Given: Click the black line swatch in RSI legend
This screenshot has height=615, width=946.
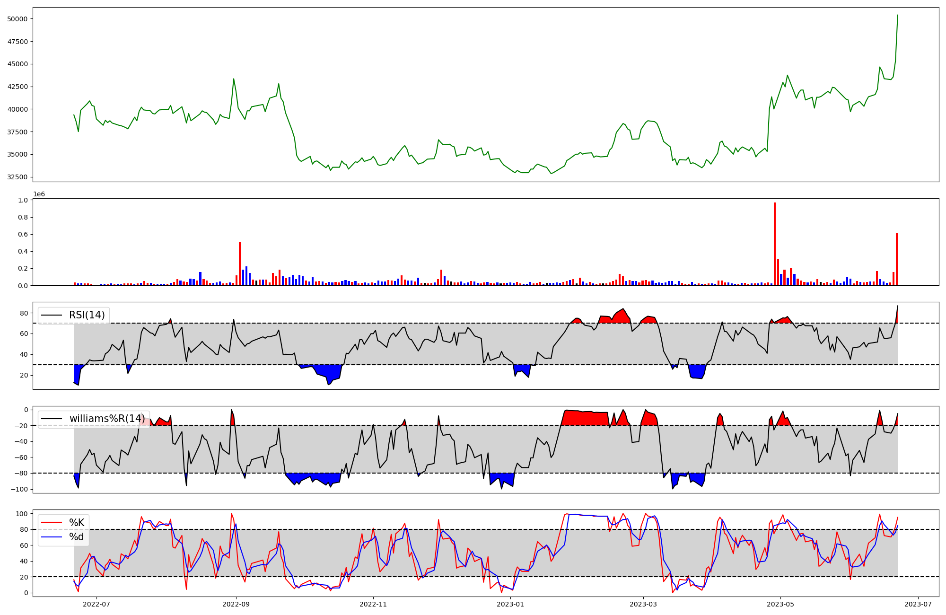Looking at the screenshot, I should (x=52, y=315).
